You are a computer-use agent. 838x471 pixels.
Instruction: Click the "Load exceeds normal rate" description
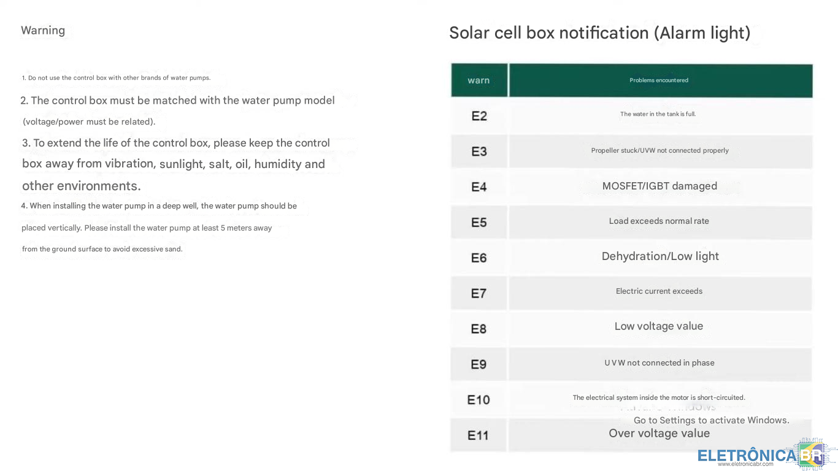pos(659,221)
